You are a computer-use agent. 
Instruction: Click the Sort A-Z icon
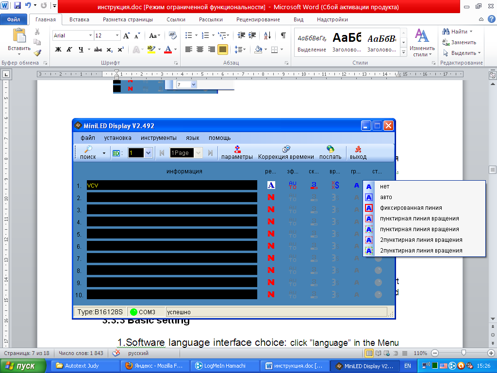pos(267,35)
